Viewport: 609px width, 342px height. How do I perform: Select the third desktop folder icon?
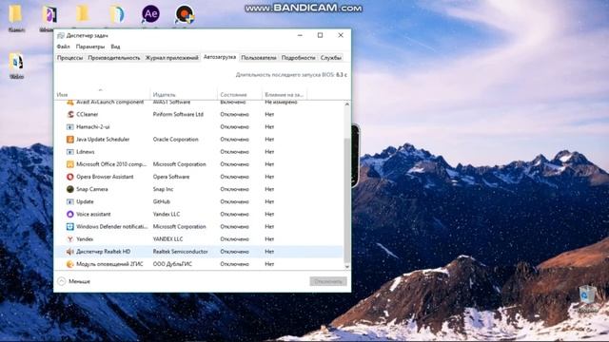pos(83,13)
